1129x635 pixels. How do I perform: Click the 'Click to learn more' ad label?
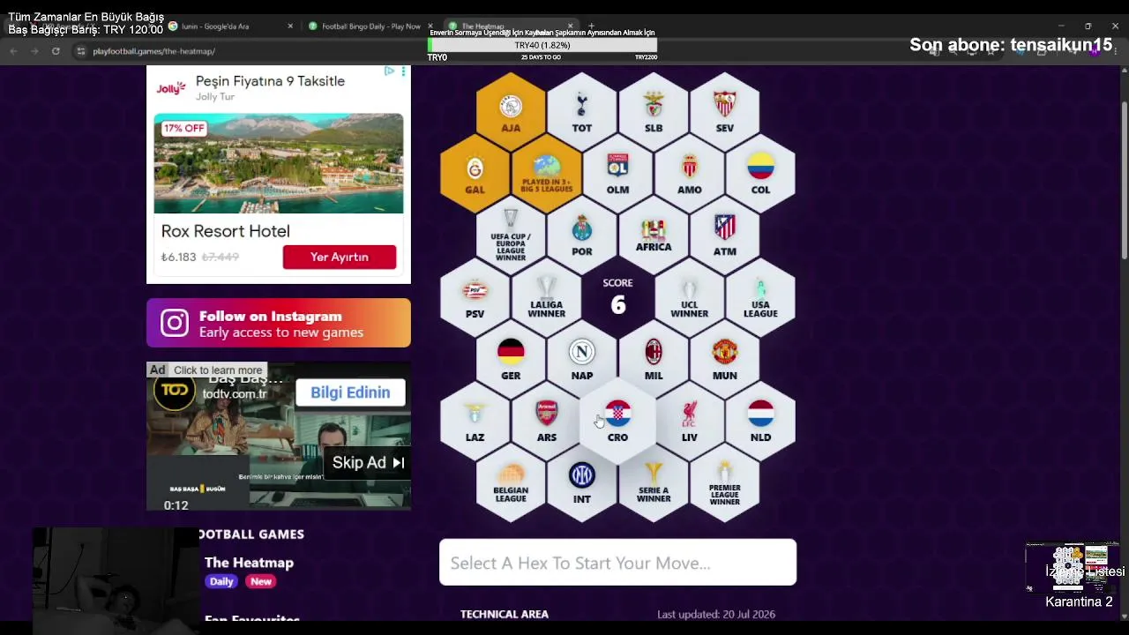pos(218,370)
